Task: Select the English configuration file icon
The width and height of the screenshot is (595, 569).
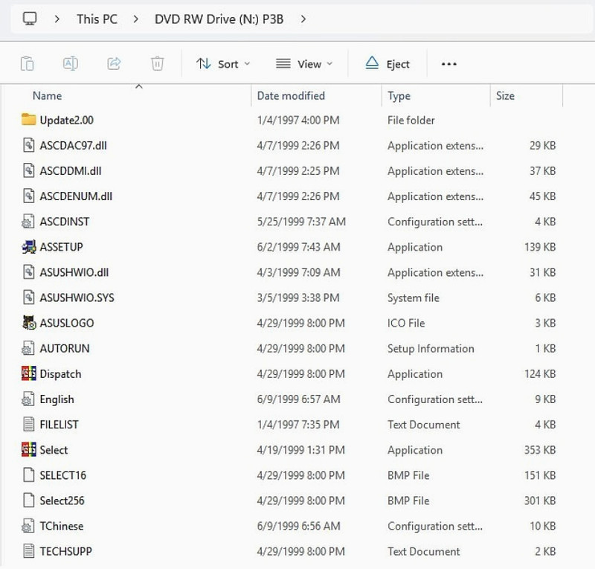Action: point(28,399)
